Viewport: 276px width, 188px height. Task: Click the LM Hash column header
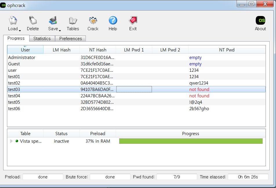pyautogui.click(x=61, y=50)
